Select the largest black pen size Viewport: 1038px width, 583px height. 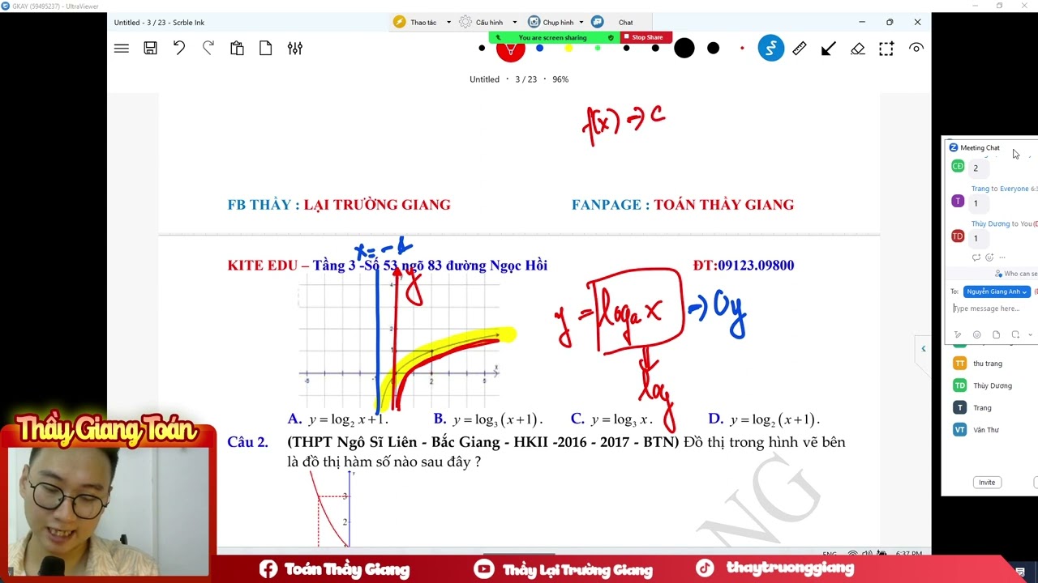point(684,49)
